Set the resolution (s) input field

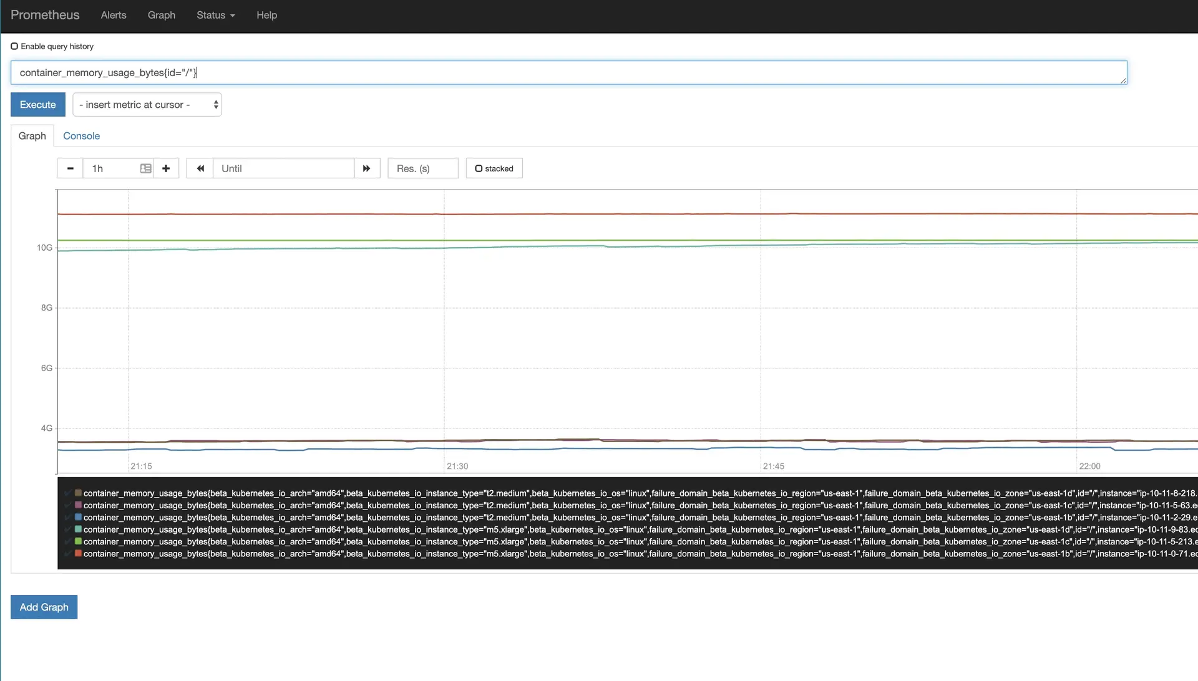pyautogui.click(x=422, y=168)
